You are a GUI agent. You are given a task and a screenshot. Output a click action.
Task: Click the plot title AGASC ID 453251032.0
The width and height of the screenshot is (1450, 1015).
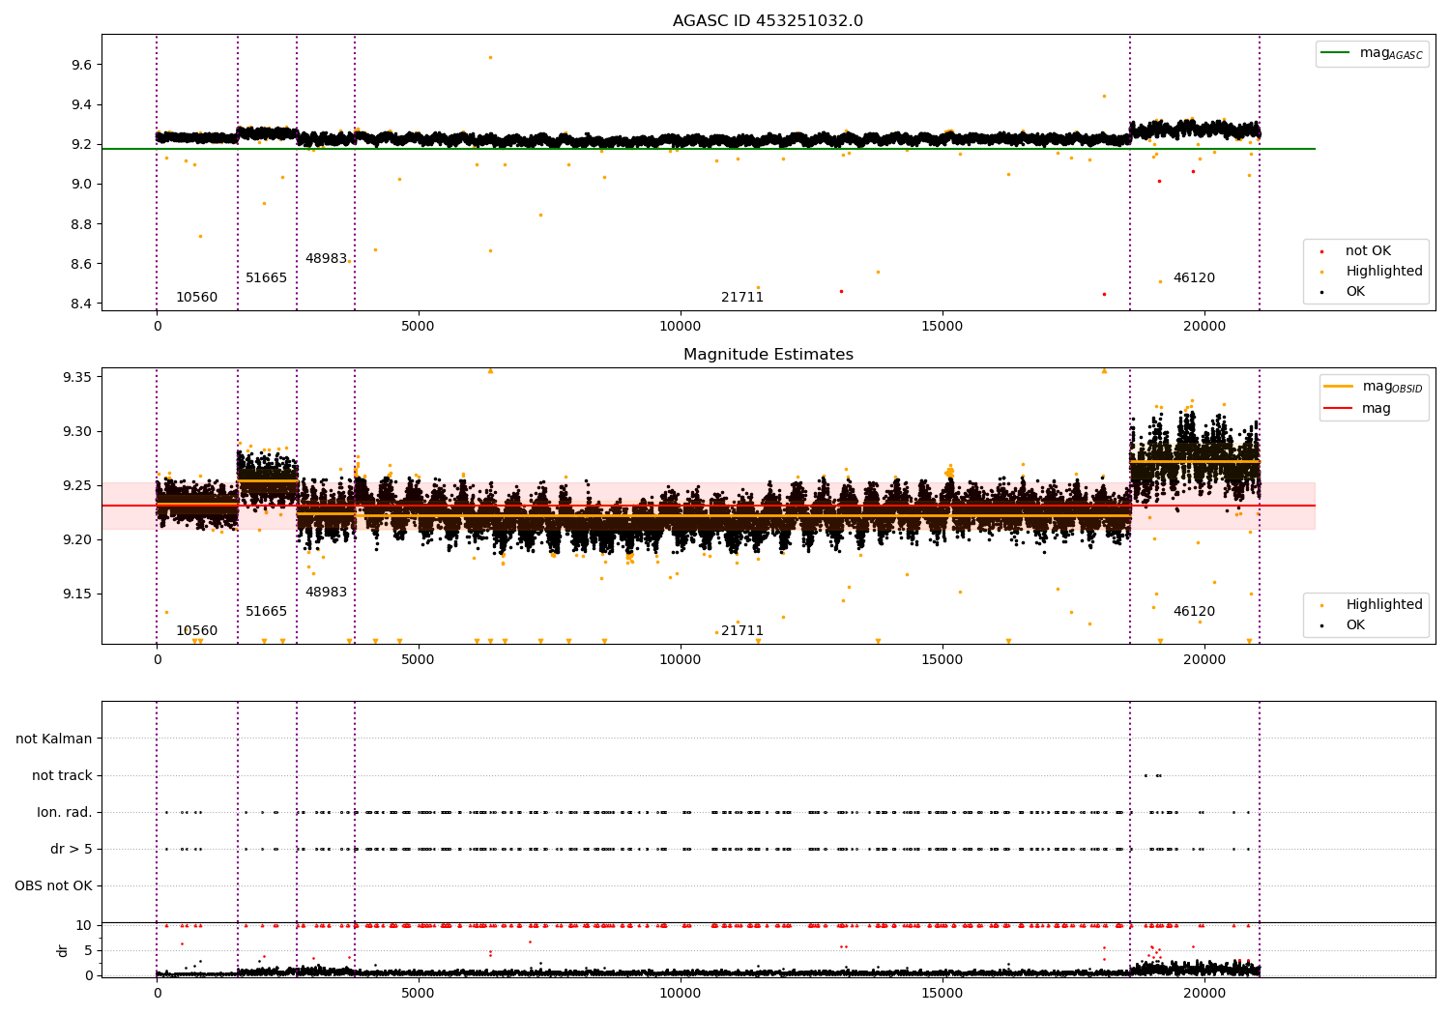[768, 21]
